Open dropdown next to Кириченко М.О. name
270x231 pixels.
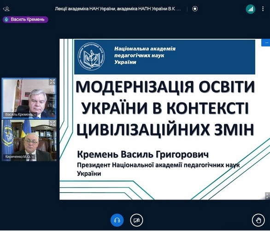tap(33, 157)
